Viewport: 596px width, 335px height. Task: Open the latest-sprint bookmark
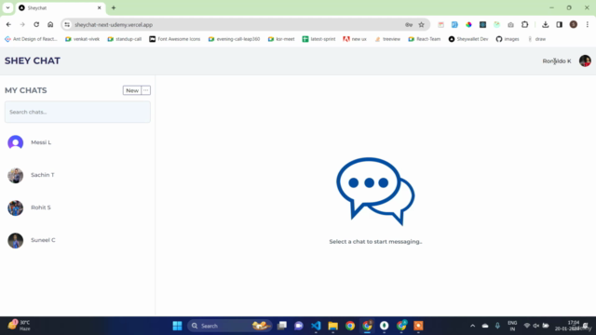click(318, 39)
